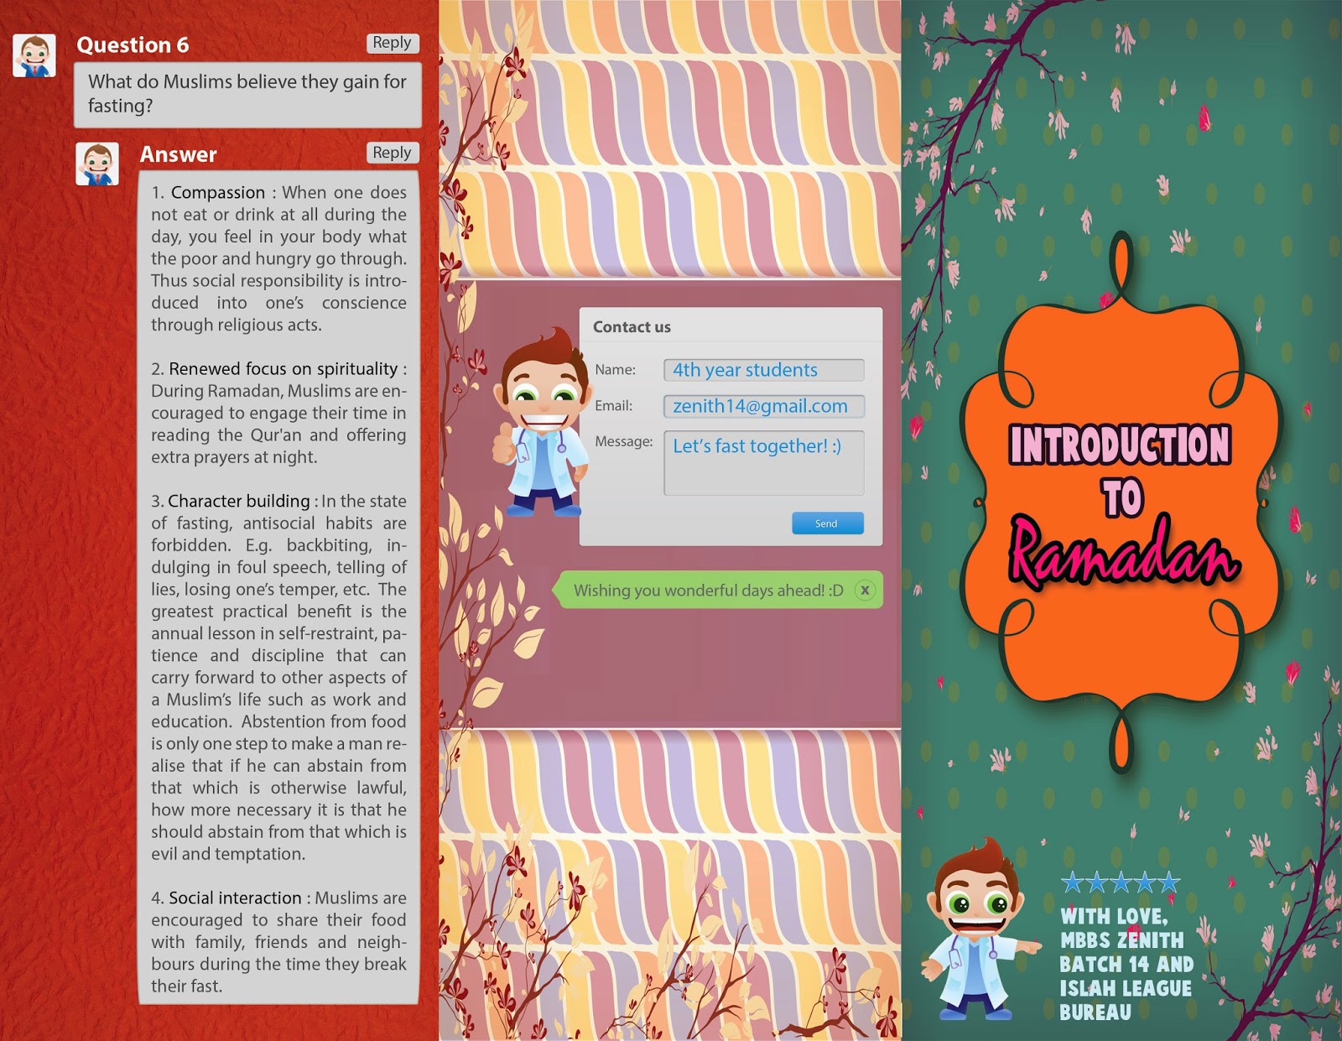Click the 'Social interaction' heading
1342x1041 pixels.
235,898
